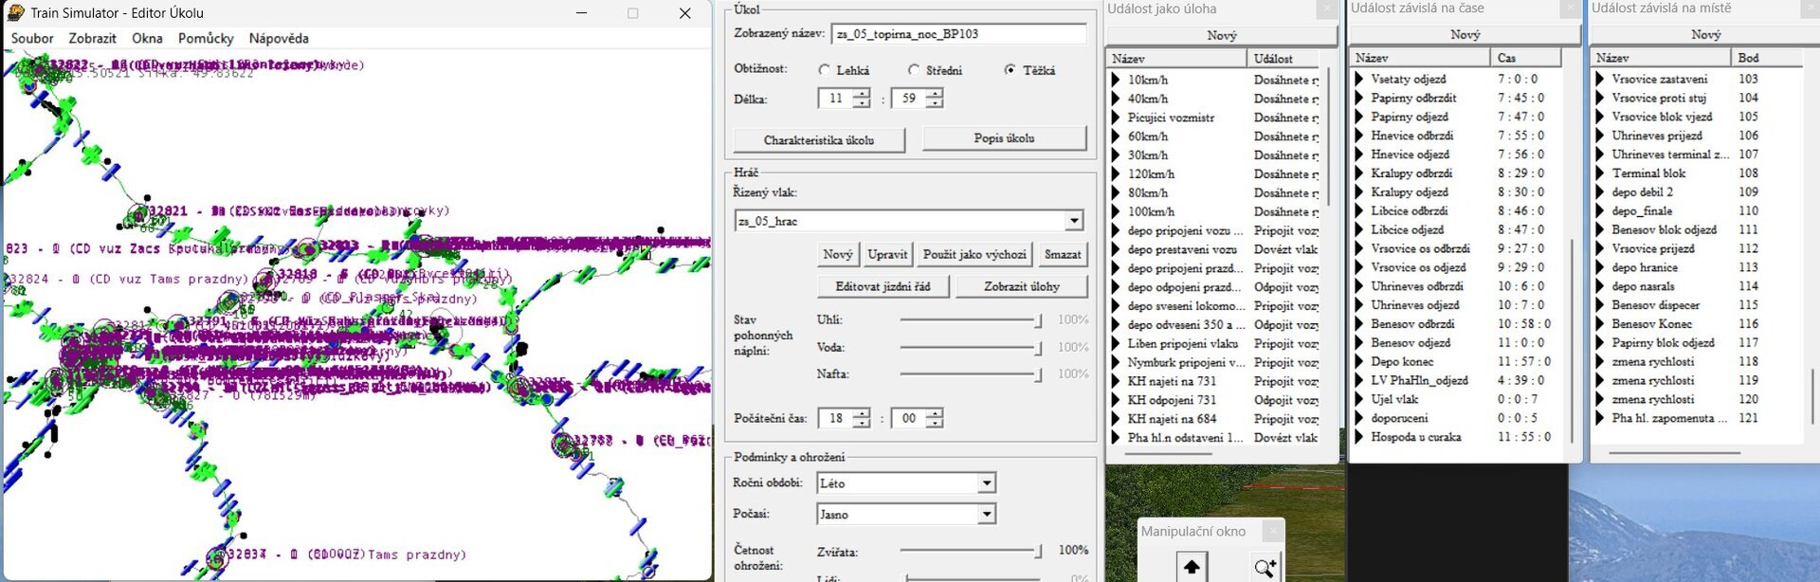This screenshot has width=1820, height=582.
Task: Click arrow icon beside Hospoda u curaka
Action: pos(1358,437)
